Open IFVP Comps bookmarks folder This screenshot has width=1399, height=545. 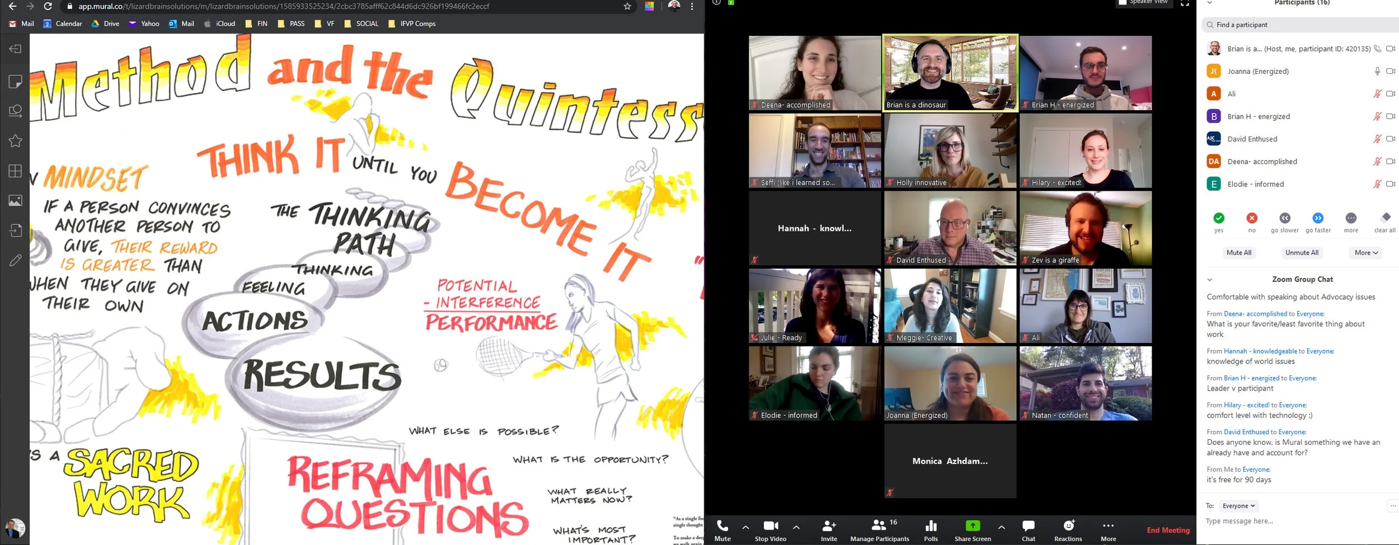click(411, 24)
